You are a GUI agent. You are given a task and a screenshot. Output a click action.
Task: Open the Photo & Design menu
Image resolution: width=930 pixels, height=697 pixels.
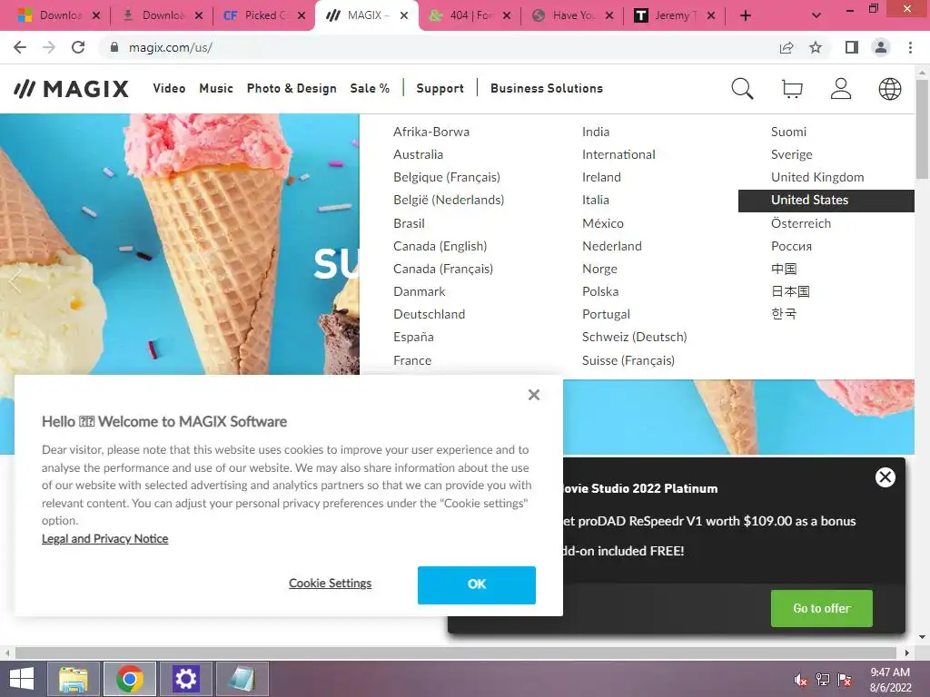292,88
